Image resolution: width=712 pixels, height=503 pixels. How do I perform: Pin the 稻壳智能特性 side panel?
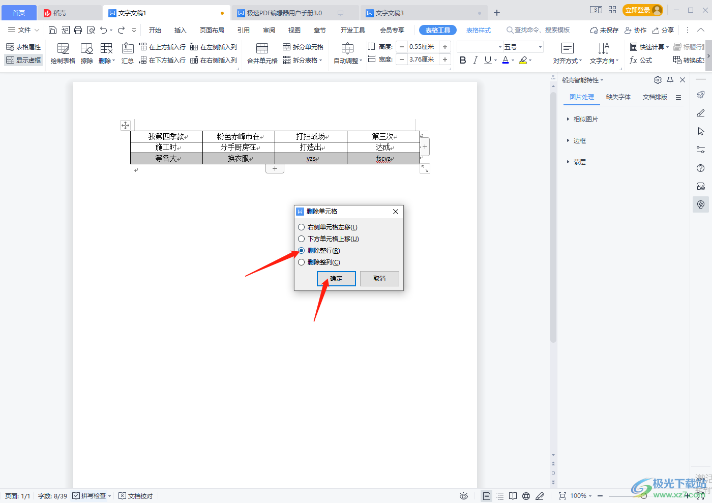tap(670, 80)
